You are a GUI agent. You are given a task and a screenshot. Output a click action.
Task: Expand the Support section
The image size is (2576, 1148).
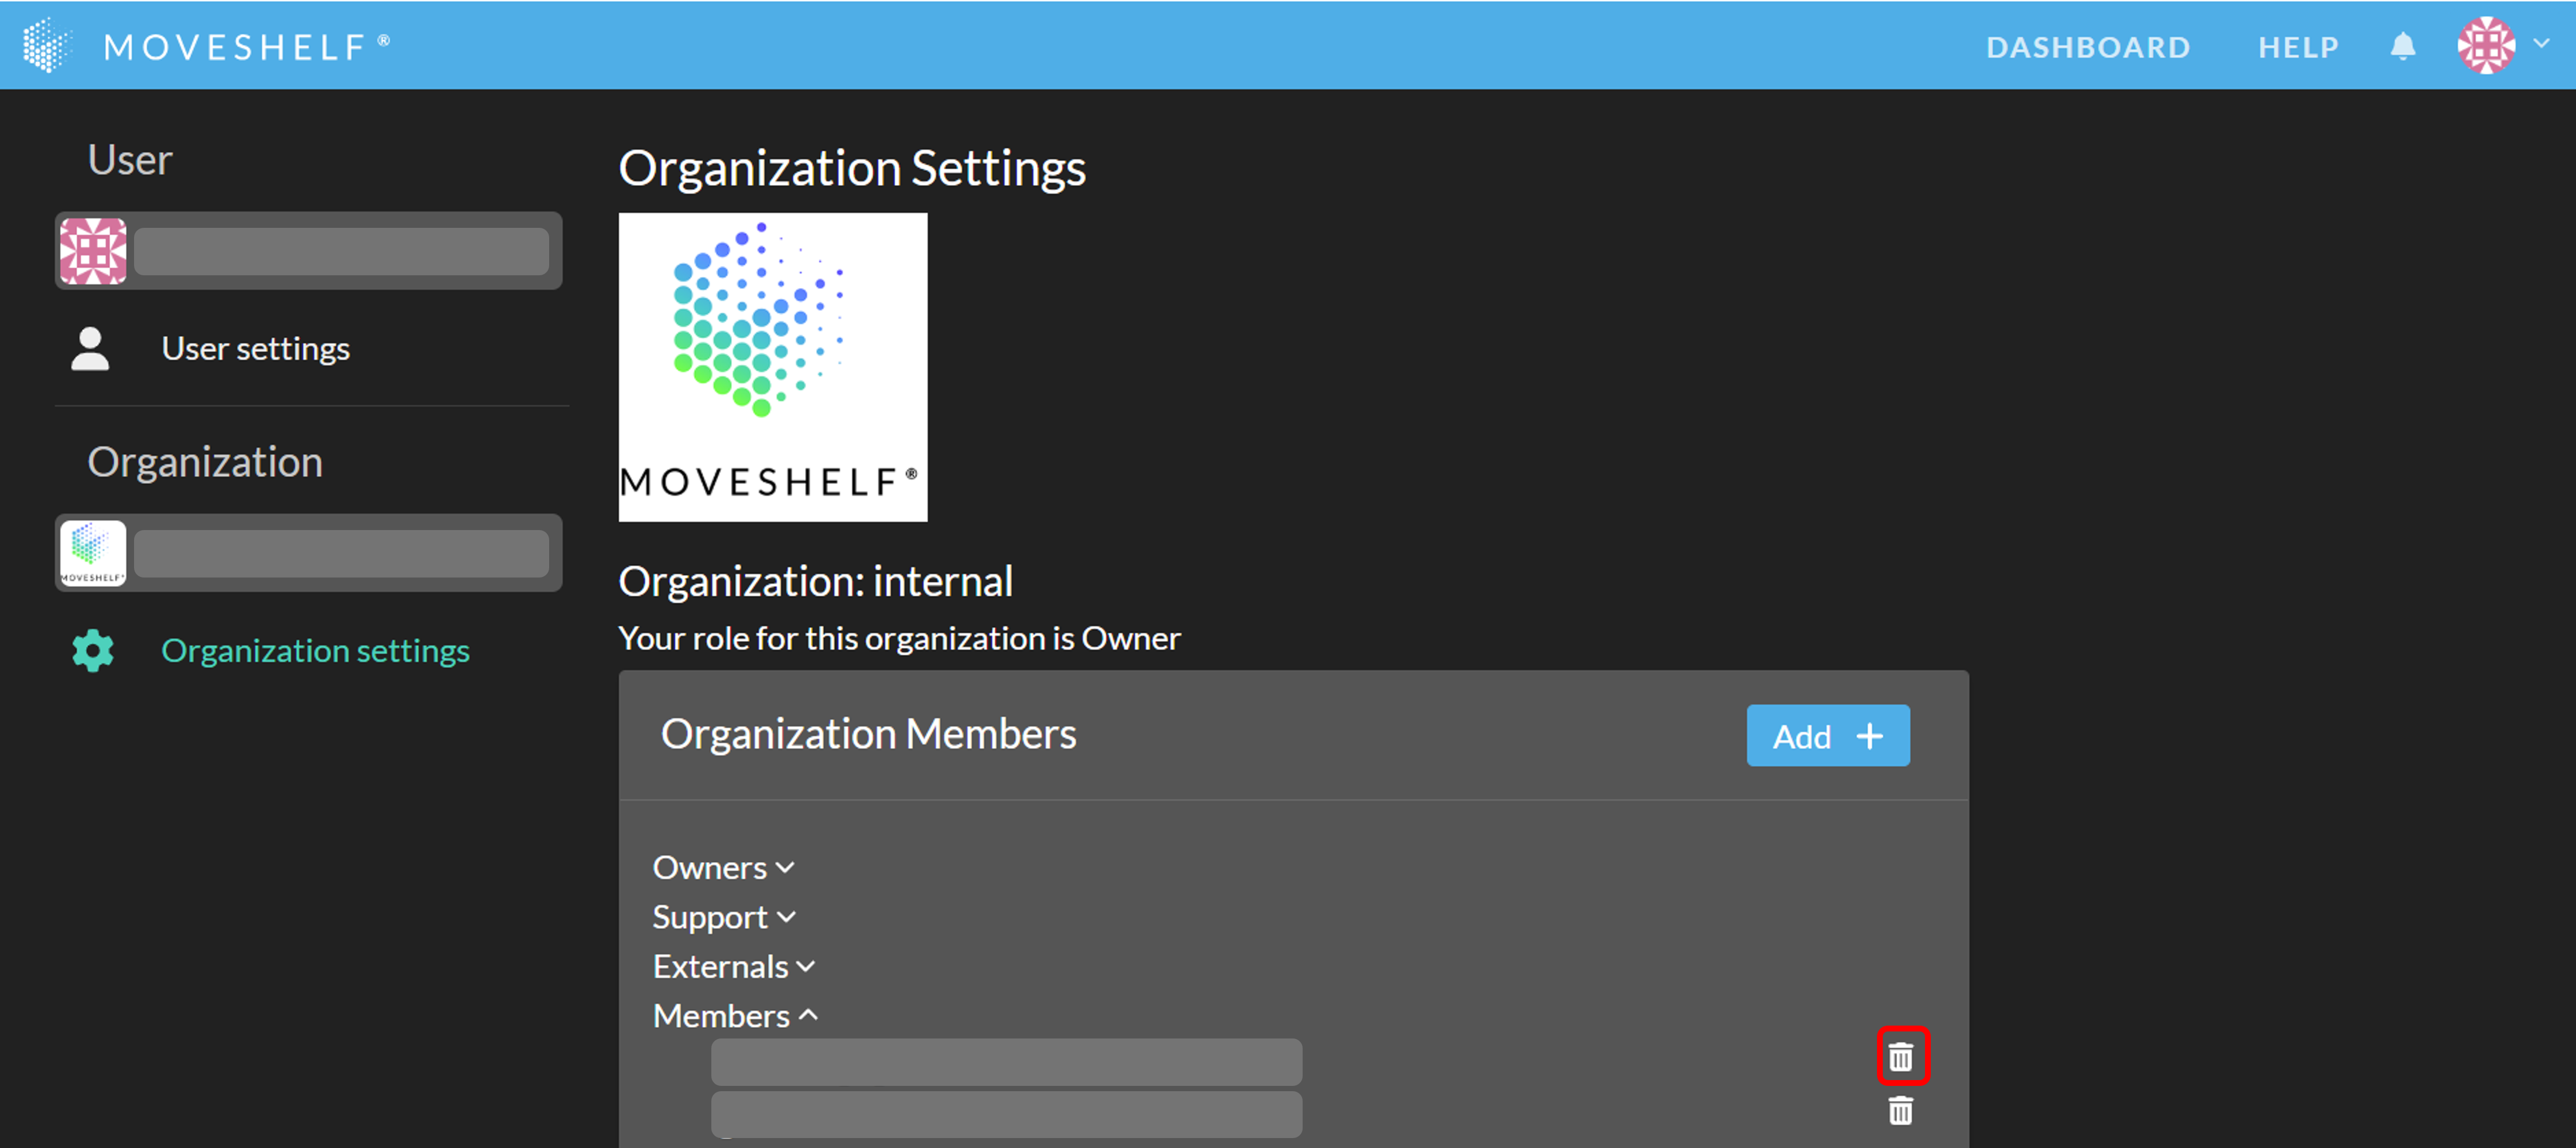click(723, 917)
